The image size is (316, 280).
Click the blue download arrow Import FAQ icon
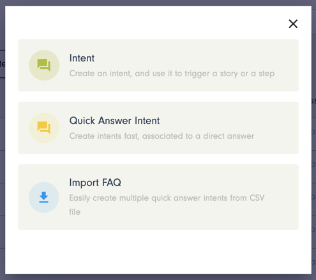(44, 197)
